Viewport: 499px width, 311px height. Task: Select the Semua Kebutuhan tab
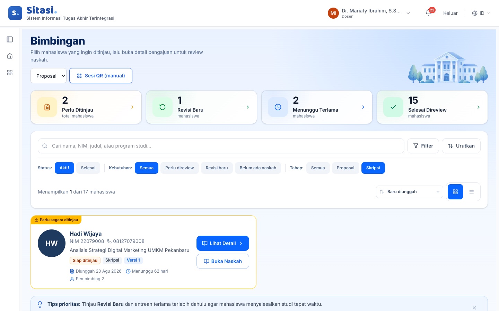147,168
